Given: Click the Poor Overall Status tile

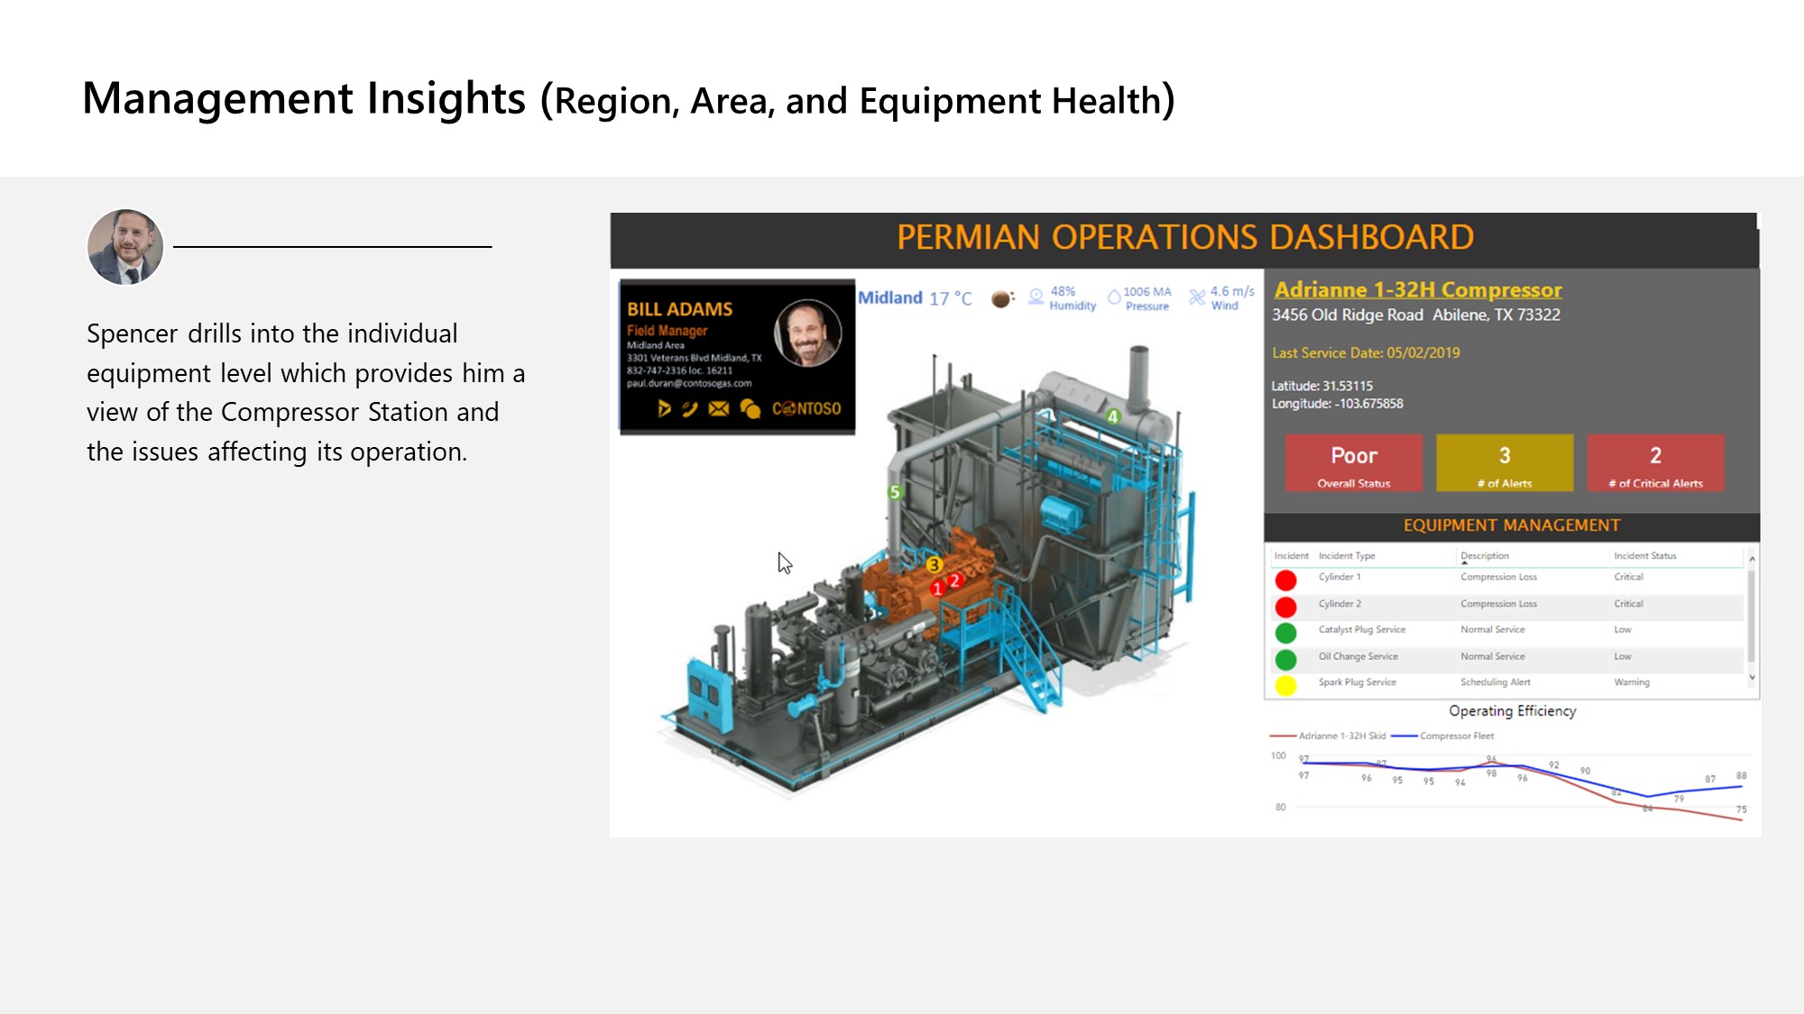Looking at the screenshot, I should [x=1353, y=462].
